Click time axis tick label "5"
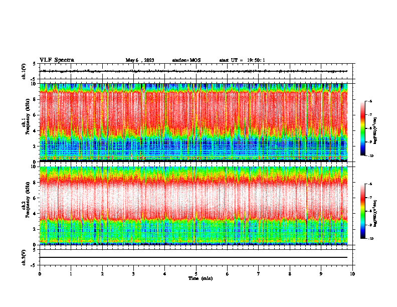The image size is (397, 307). [x=196, y=274]
